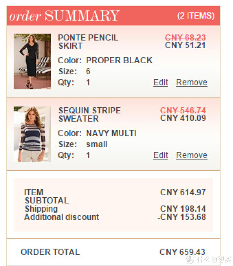Select the struck-through price CNY 68.23
Image resolution: width=233 pixels, height=266 pixels.
pyautogui.click(x=185, y=37)
